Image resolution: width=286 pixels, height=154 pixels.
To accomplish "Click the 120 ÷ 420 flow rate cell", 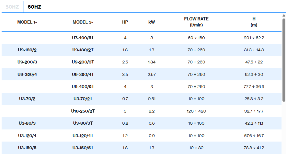I will 196,111.
